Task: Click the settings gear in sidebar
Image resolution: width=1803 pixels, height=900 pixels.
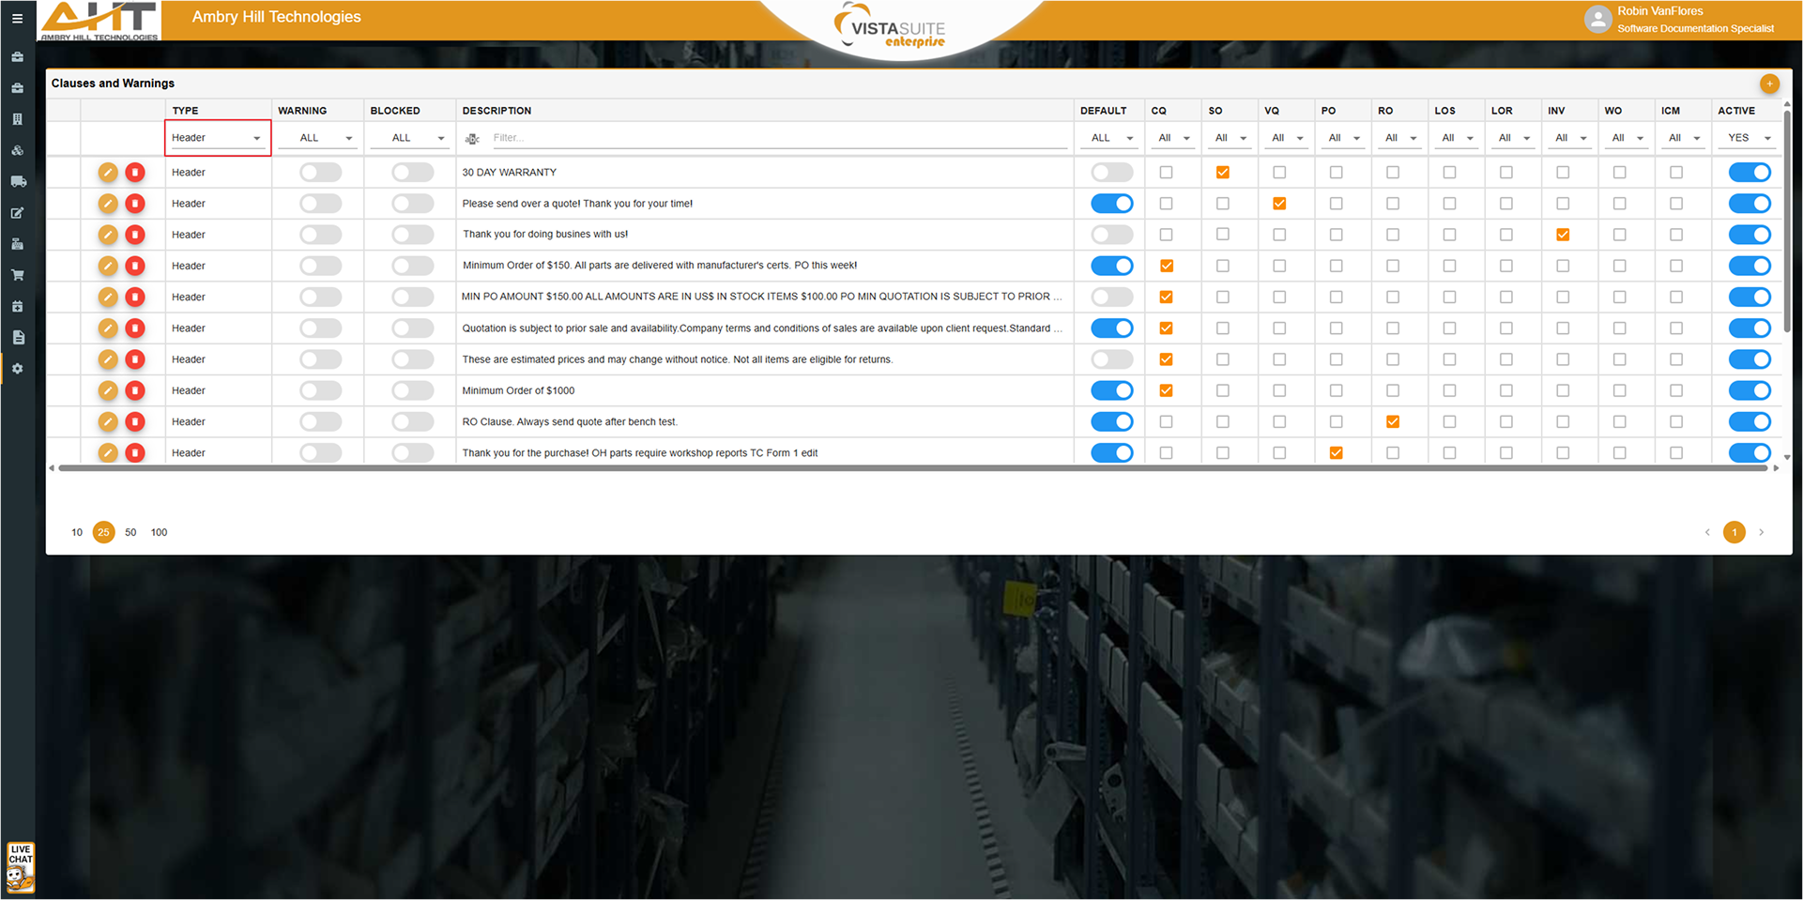Action: pos(17,369)
